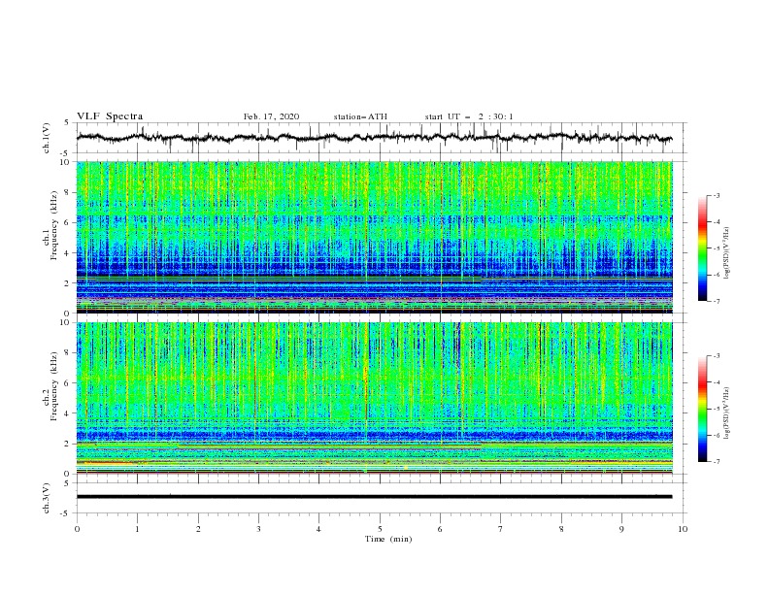Click the ch.3 flat voltage trace
Screen dimensions: 769x594
pyautogui.click(x=374, y=497)
